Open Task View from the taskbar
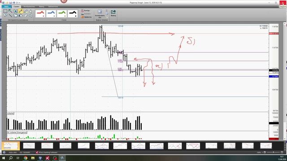This screenshot has width=287, height=161. pyautogui.click(x=18, y=158)
